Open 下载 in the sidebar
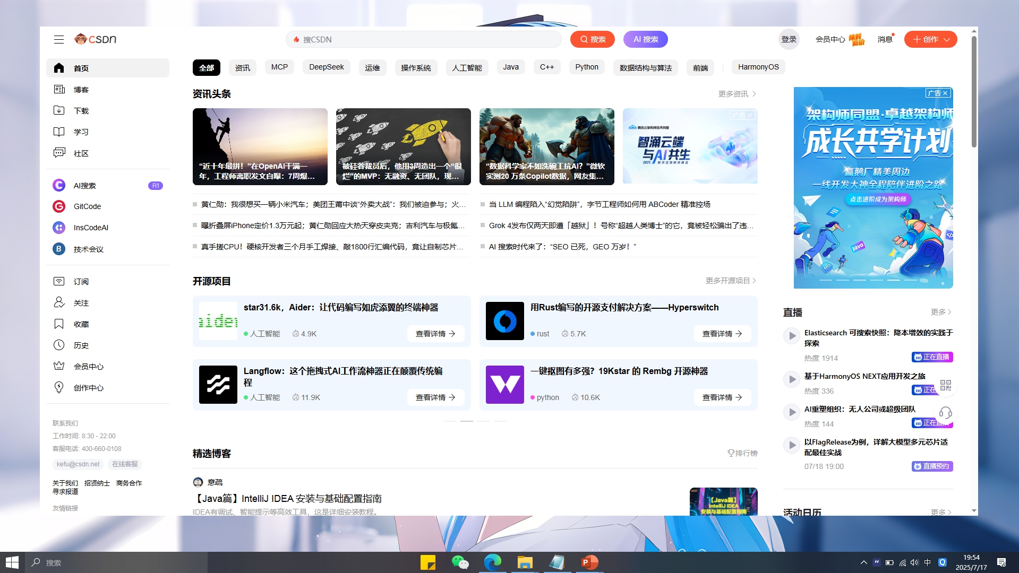1019x573 pixels. [108, 111]
